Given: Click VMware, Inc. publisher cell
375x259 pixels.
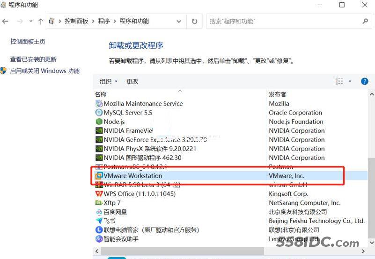Looking at the screenshot, I should [286, 176].
